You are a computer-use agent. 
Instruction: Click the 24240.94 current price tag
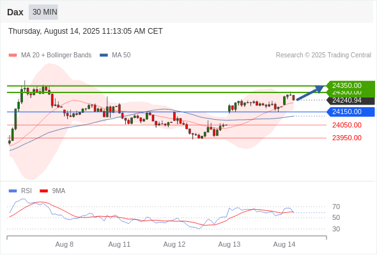pyautogui.click(x=351, y=100)
